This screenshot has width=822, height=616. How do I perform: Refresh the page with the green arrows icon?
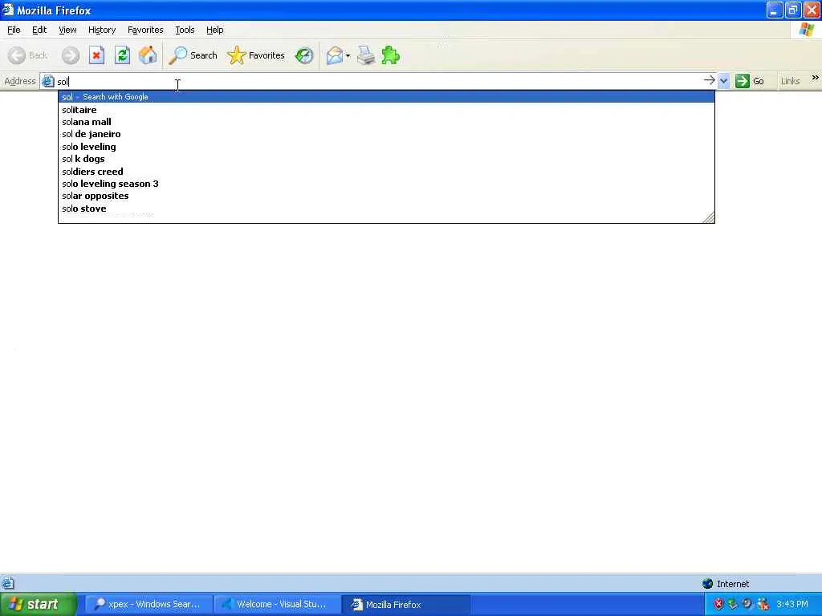[122, 55]
